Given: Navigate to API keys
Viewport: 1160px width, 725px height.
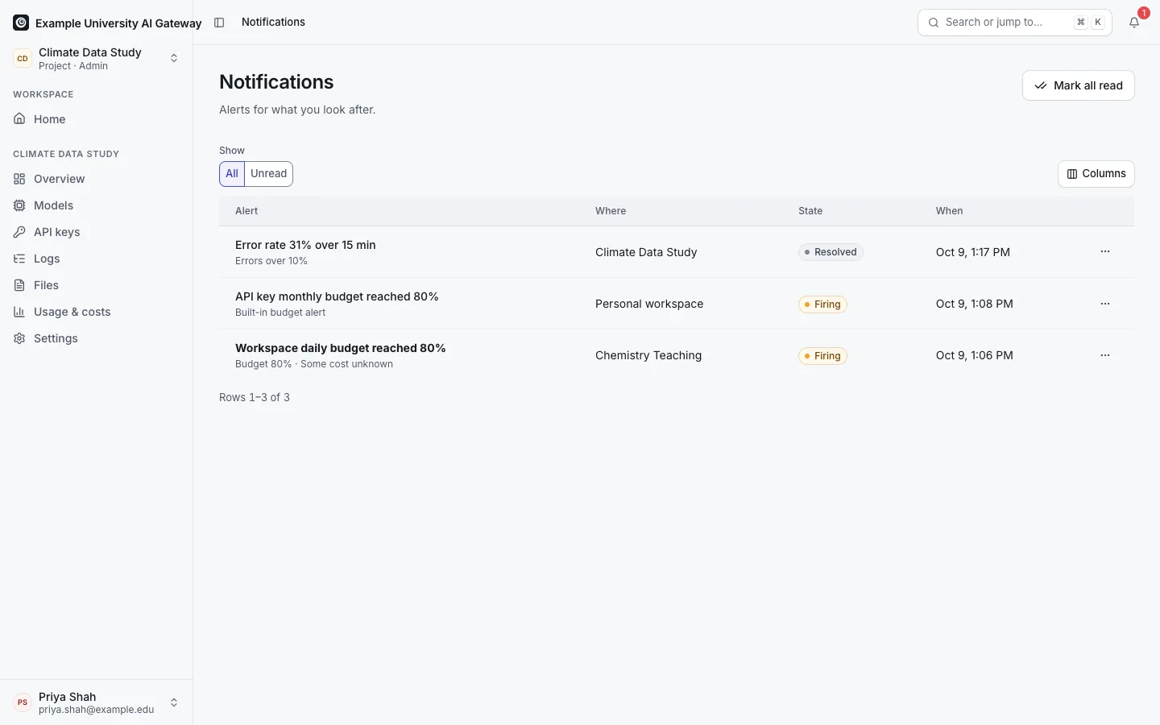Looking at the screenshot, I should click(x=97, y=232).
